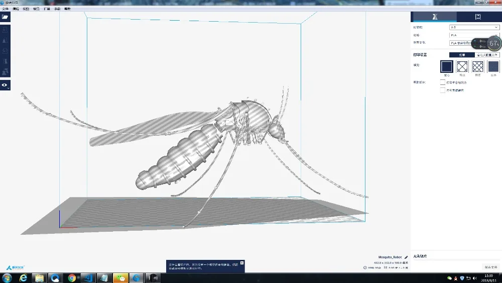Viewport: 502px width, 283px height.
Task: Click the blue shield security tray icon
Action: (462, 278)
